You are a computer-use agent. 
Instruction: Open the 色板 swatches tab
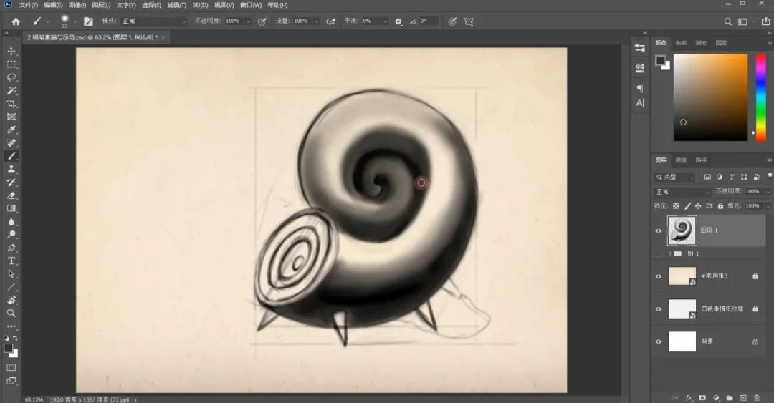tap(680, 43)
